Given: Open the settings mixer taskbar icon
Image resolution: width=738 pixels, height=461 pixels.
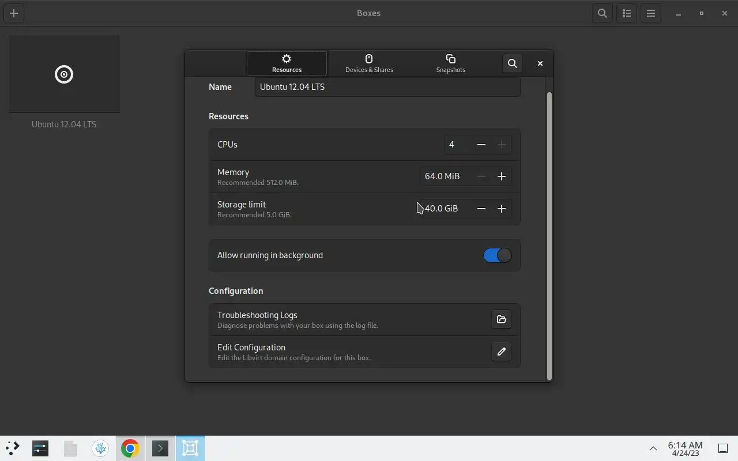Looking at the screenshot, I should tap(40, 448).
